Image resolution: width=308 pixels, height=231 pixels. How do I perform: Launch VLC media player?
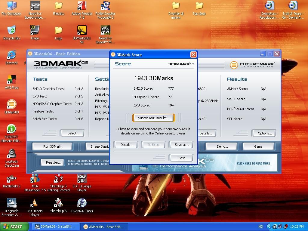tap(35, 208)
